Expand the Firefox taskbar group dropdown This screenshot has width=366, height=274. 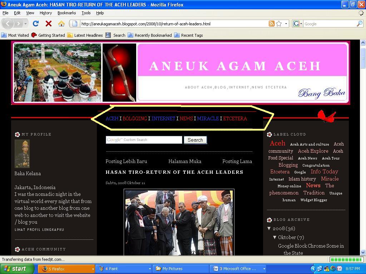[x=93, y=269]
